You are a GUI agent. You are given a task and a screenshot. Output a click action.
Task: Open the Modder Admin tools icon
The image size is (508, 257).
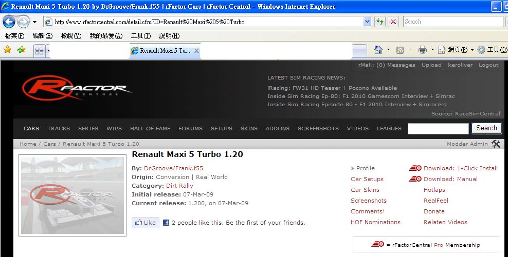pyautogui.click(x=496, y=144)
